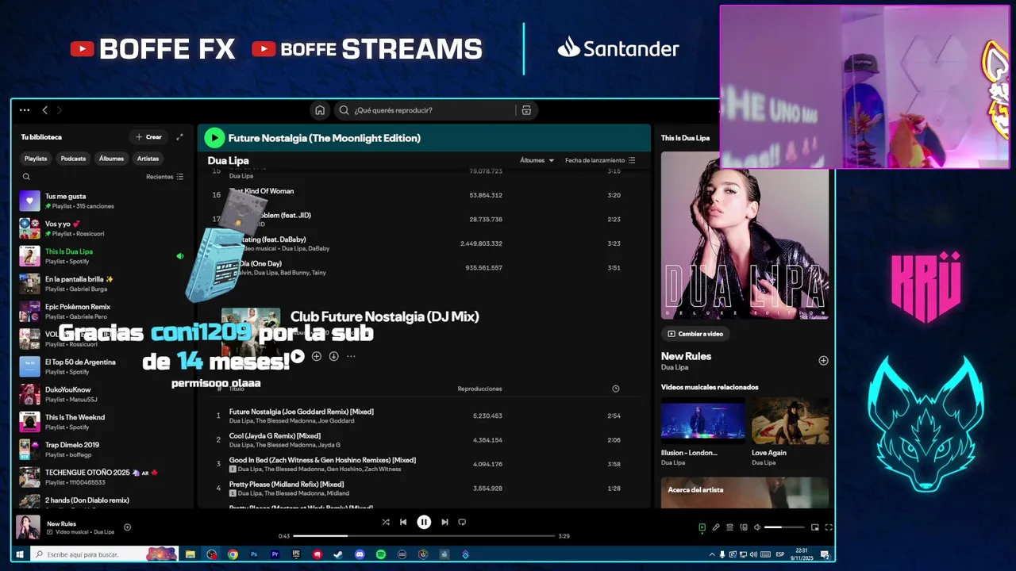Open the Browse icon inside the search bar
This screenshot has height=571, width=1016.
click(526, 110)
